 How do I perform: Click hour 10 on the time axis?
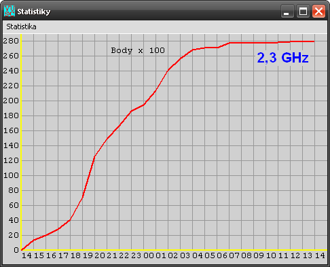[x=271, y=255]
